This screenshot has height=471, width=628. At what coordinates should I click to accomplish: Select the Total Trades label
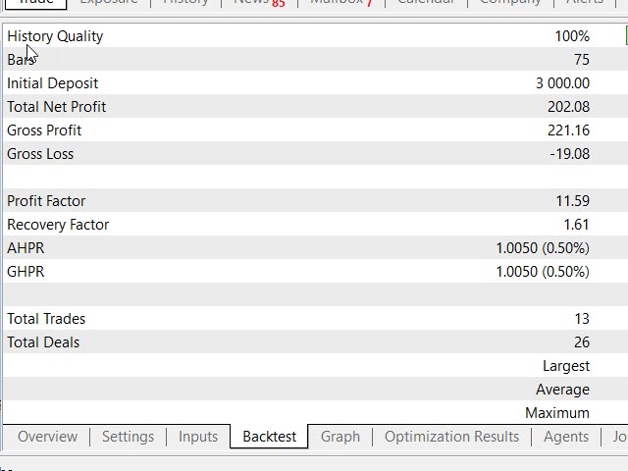[x=46, y=319]
